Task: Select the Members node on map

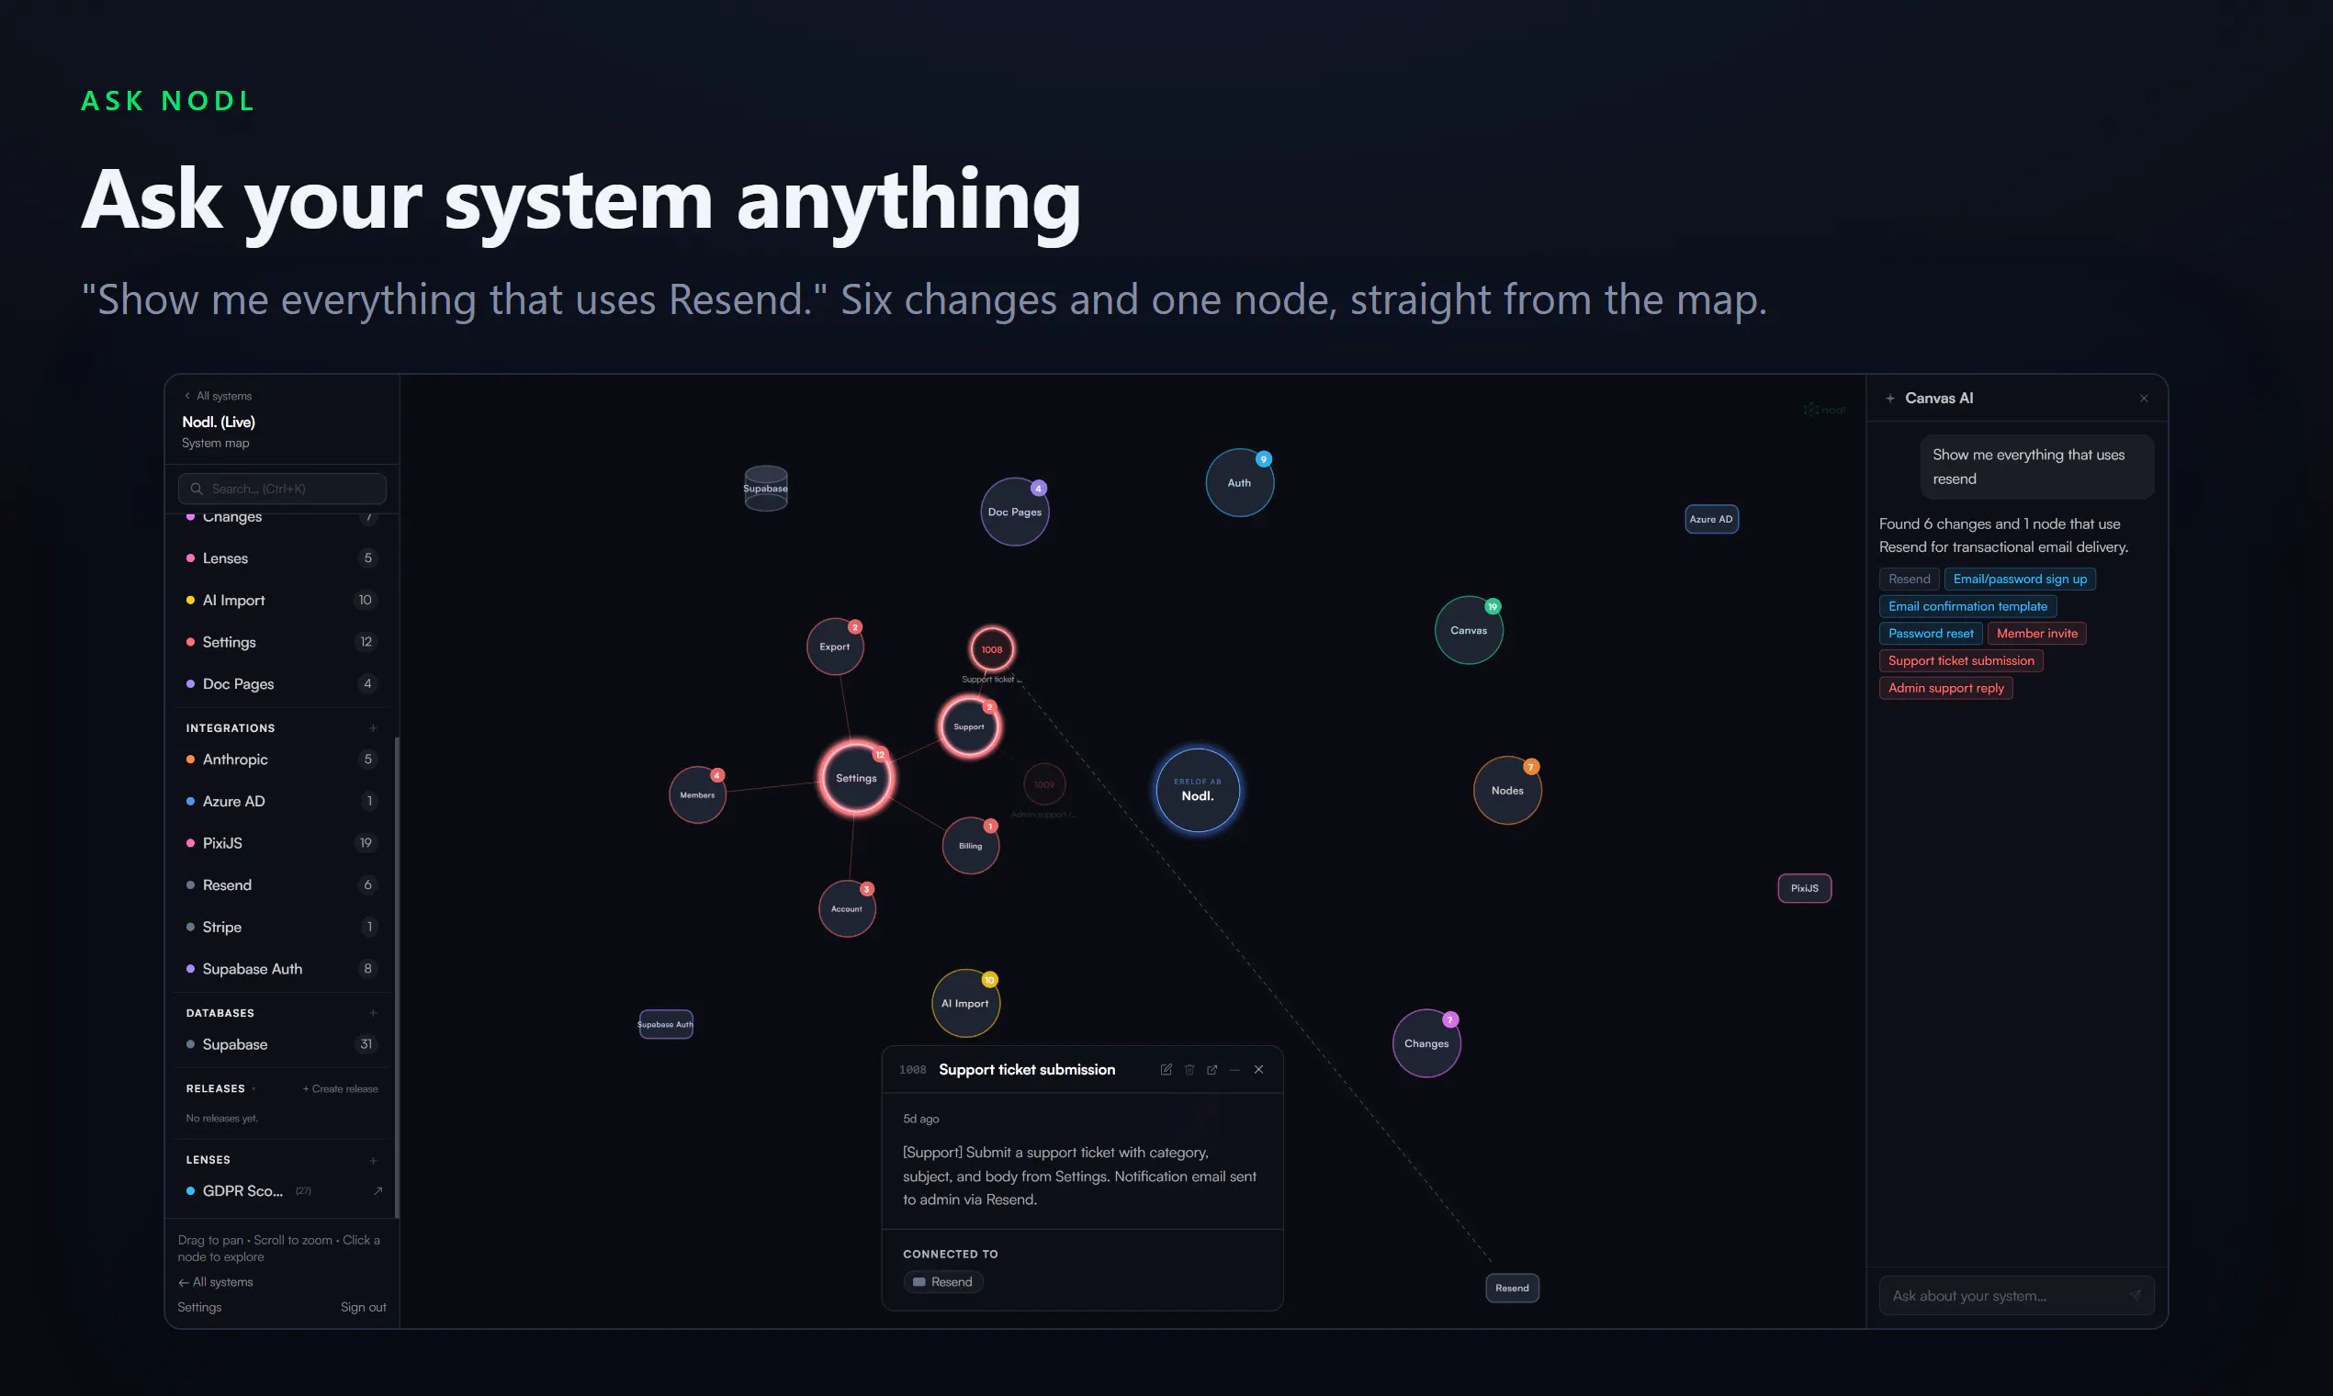Action: point(697,794)
